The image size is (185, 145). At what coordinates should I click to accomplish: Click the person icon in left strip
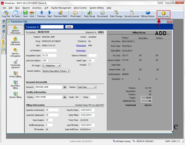(3, 36)
